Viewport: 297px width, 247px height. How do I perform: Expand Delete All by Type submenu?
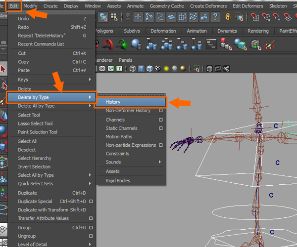point(51,106)
